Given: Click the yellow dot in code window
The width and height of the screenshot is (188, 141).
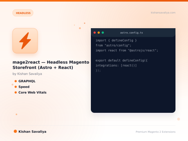Looking at the screenshot, I should tap(99, 33).
